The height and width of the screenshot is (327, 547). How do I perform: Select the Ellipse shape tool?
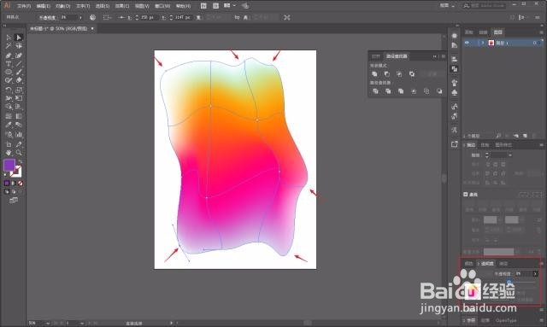pyautogui.click(x=9, y=73)
